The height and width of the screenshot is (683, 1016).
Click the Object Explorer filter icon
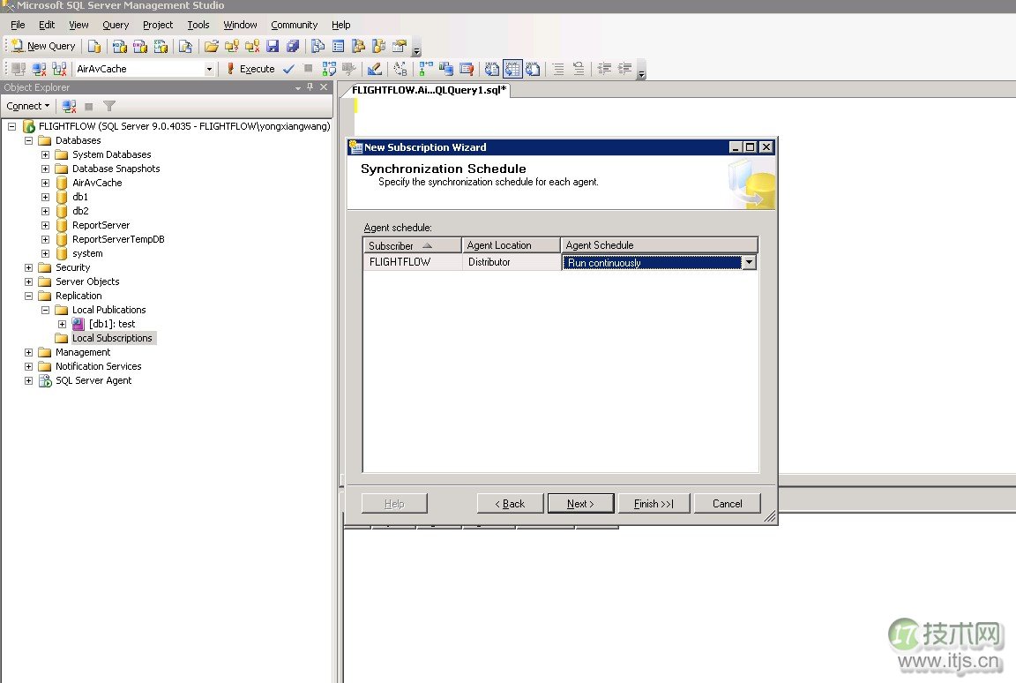(x=108, y=106)
